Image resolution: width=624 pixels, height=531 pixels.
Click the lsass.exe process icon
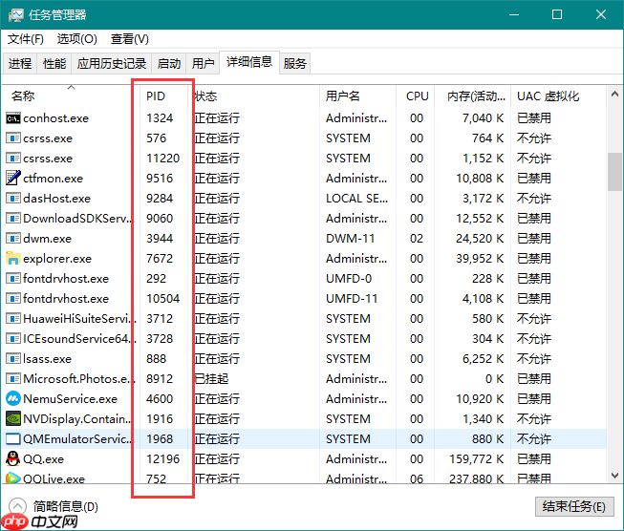pyautogui.click(x=12, y=358)
